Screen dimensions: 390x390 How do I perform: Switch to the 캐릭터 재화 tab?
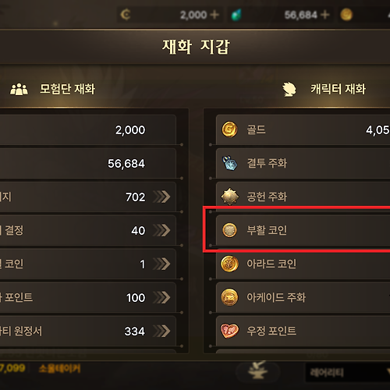[x=324, y=89]
